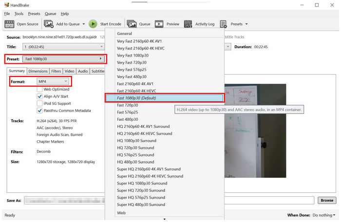Image resolution: width=341 pixels, height=222 pixels.
Task: Select Super HQ 720p30 Surround preset
Action: pyautogui.click(x=165, y=190)
